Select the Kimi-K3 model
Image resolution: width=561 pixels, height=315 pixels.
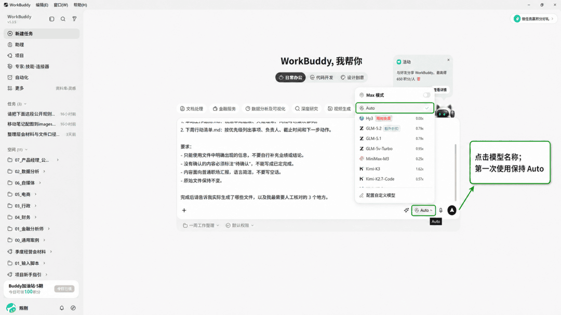[x=395, y=169]
